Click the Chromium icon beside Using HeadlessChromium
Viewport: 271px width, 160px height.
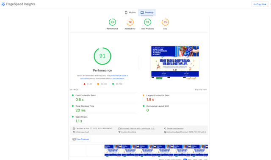tap(165, 132)
